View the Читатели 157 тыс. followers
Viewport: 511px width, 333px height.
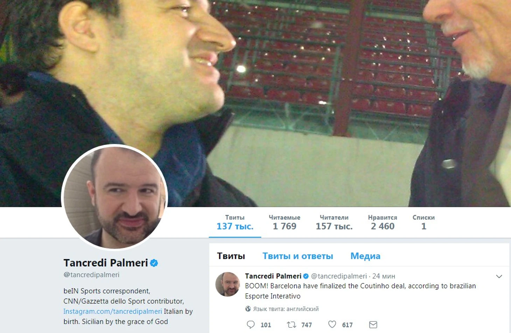(x=334, y=222)
